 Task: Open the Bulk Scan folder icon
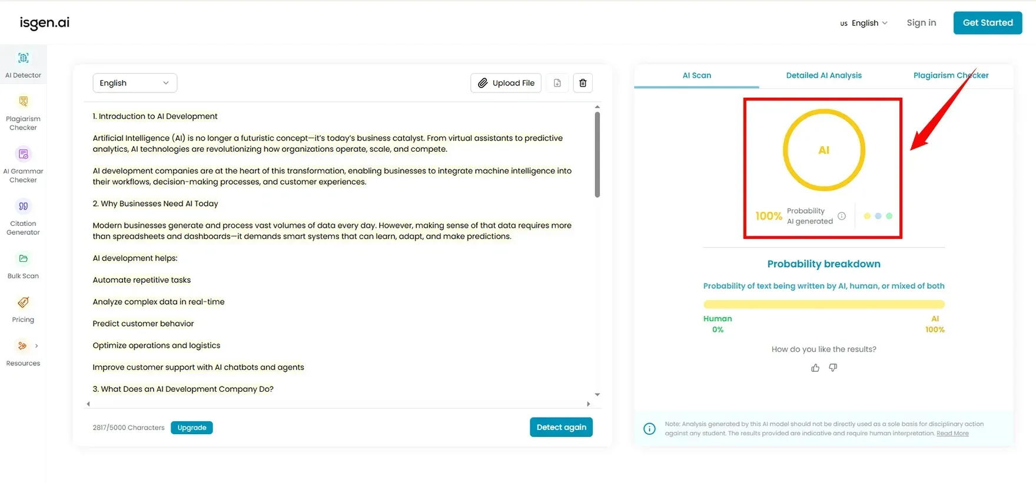coord(23,259)
